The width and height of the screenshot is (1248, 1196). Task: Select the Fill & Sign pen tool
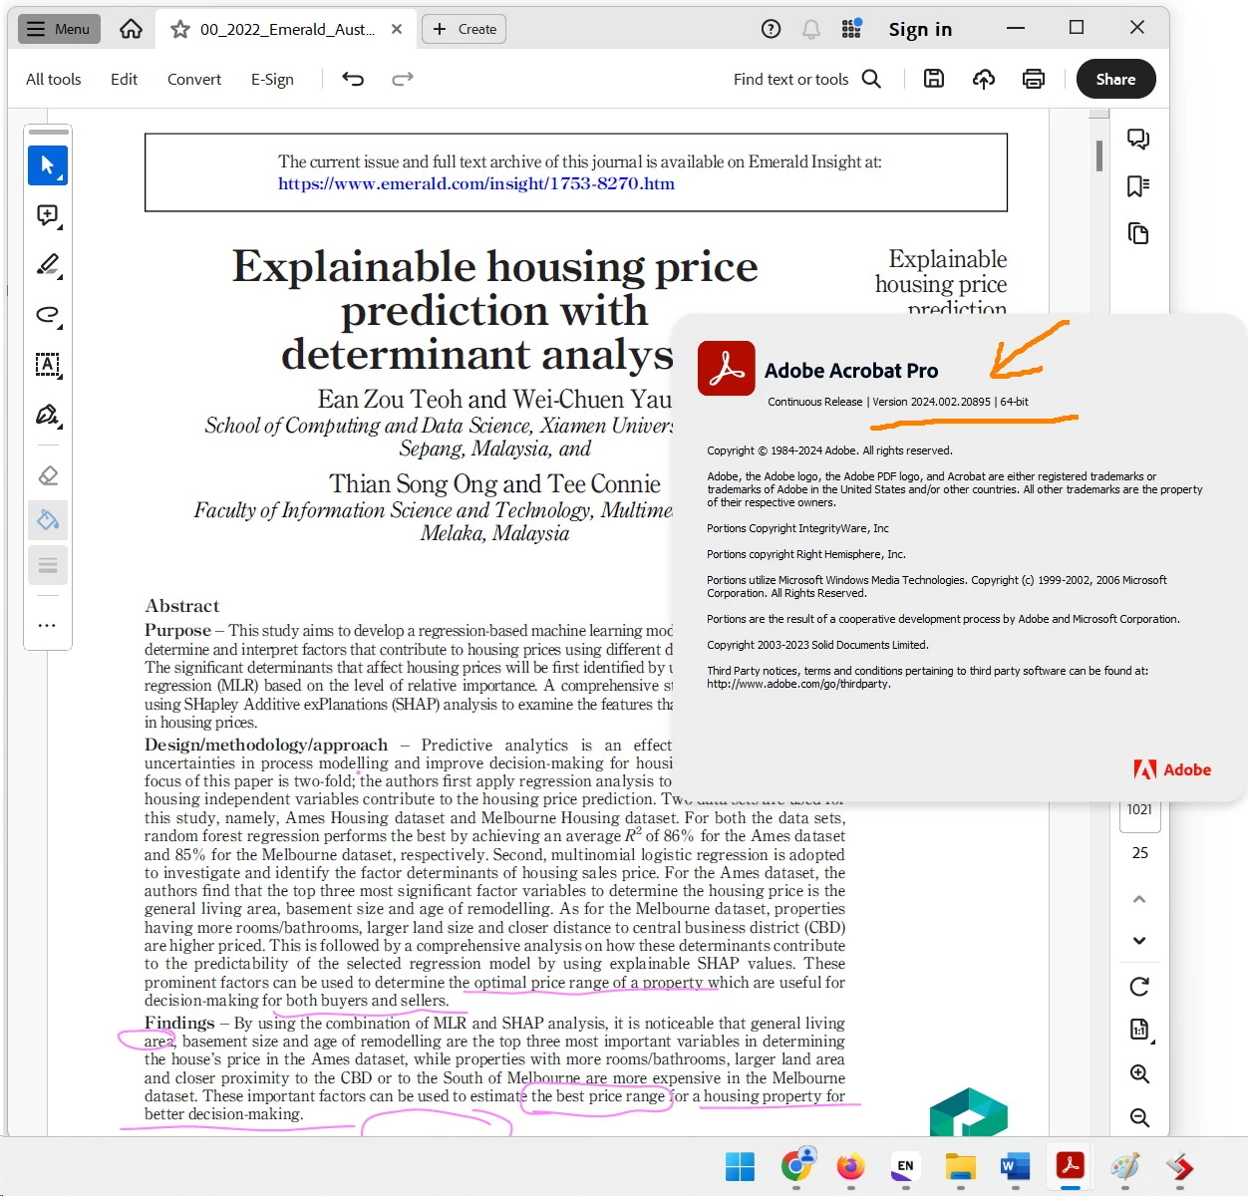tap(48, 415)
